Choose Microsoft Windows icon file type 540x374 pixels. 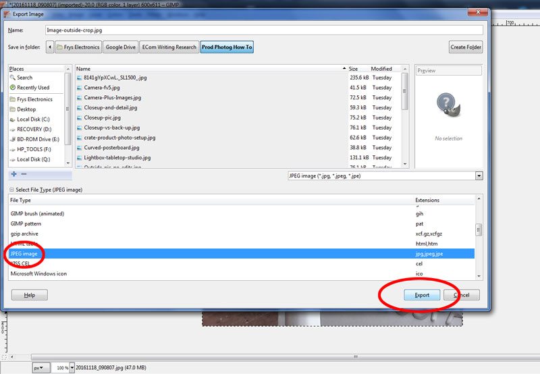coord(242,274)
